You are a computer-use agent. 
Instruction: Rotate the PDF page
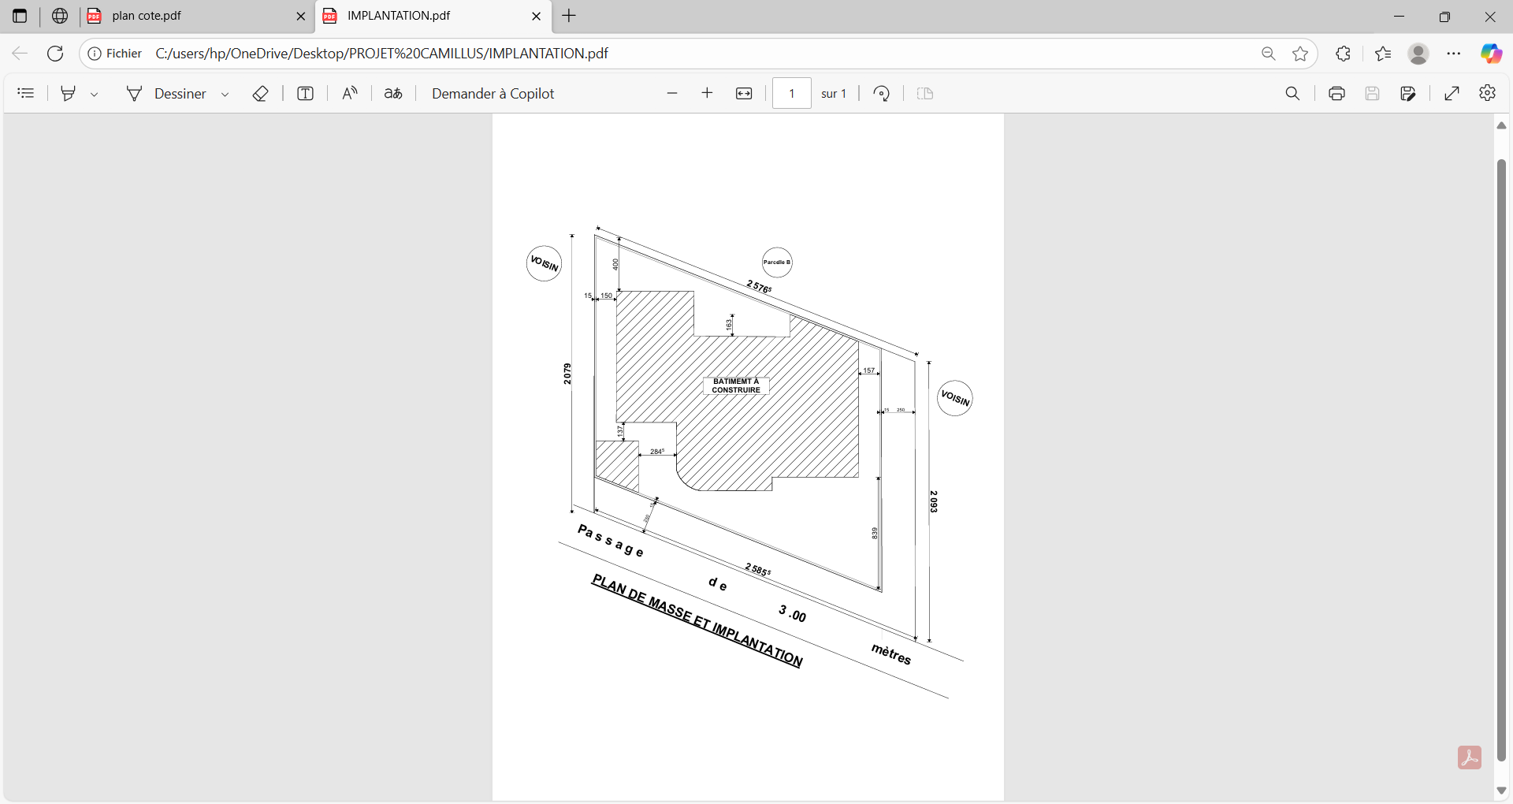pos(882,94)
